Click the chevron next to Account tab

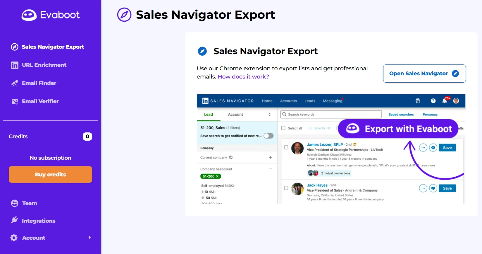pyautogui.click(x=269, y=114)
